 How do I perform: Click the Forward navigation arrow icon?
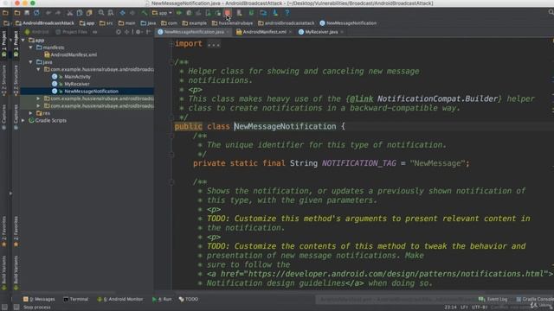pyautogui.click(x=132, y=13)
